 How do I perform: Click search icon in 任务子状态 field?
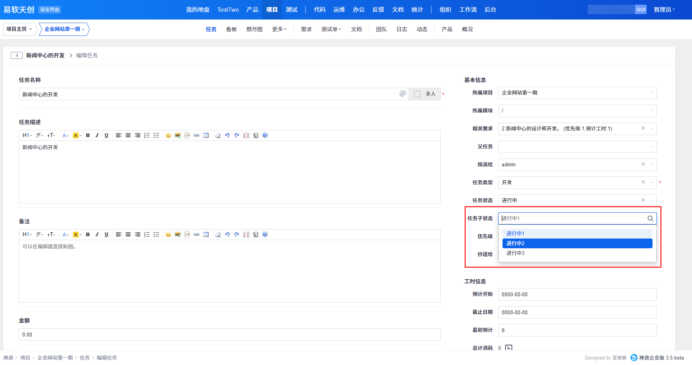(x=650, y=219)
